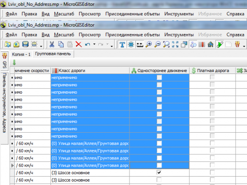Click the Класс дороги column header
This screenshot has width=247, height=185.
[90, 71]
